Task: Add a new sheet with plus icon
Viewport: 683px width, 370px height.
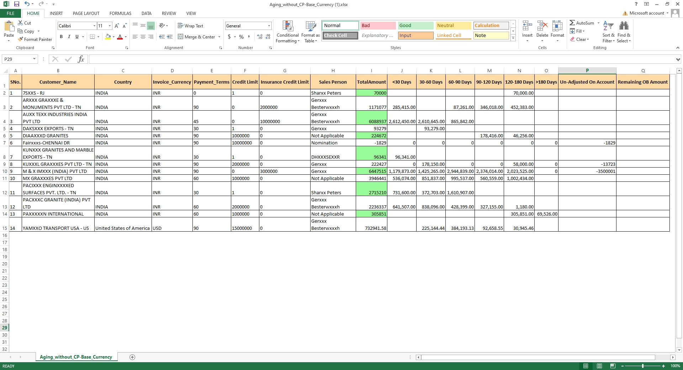Action: pos(132,357)
